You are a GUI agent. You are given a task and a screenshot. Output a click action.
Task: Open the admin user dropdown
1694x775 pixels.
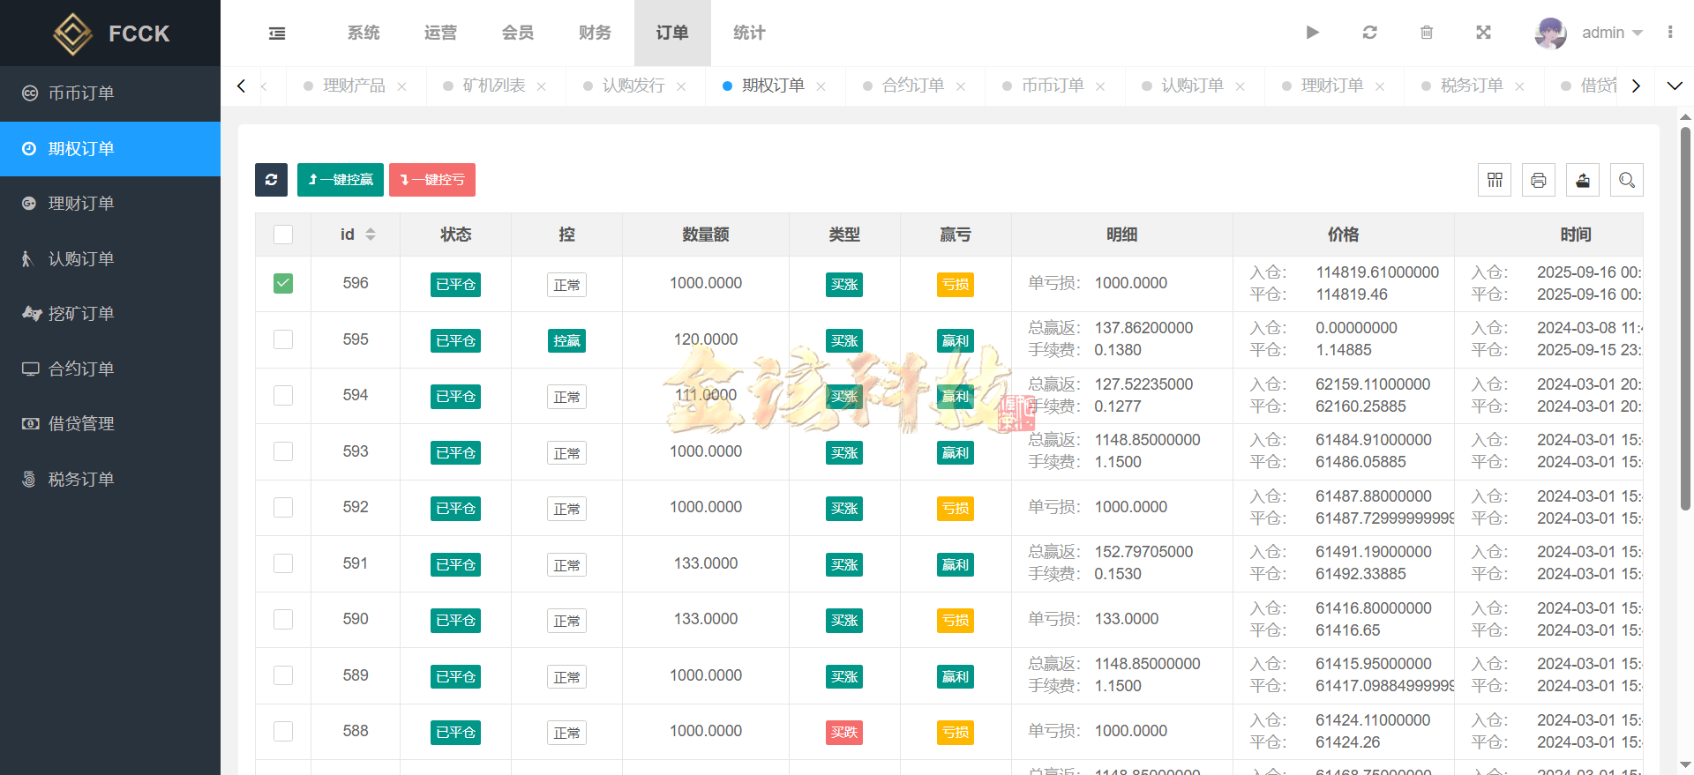coord(1611,33)
